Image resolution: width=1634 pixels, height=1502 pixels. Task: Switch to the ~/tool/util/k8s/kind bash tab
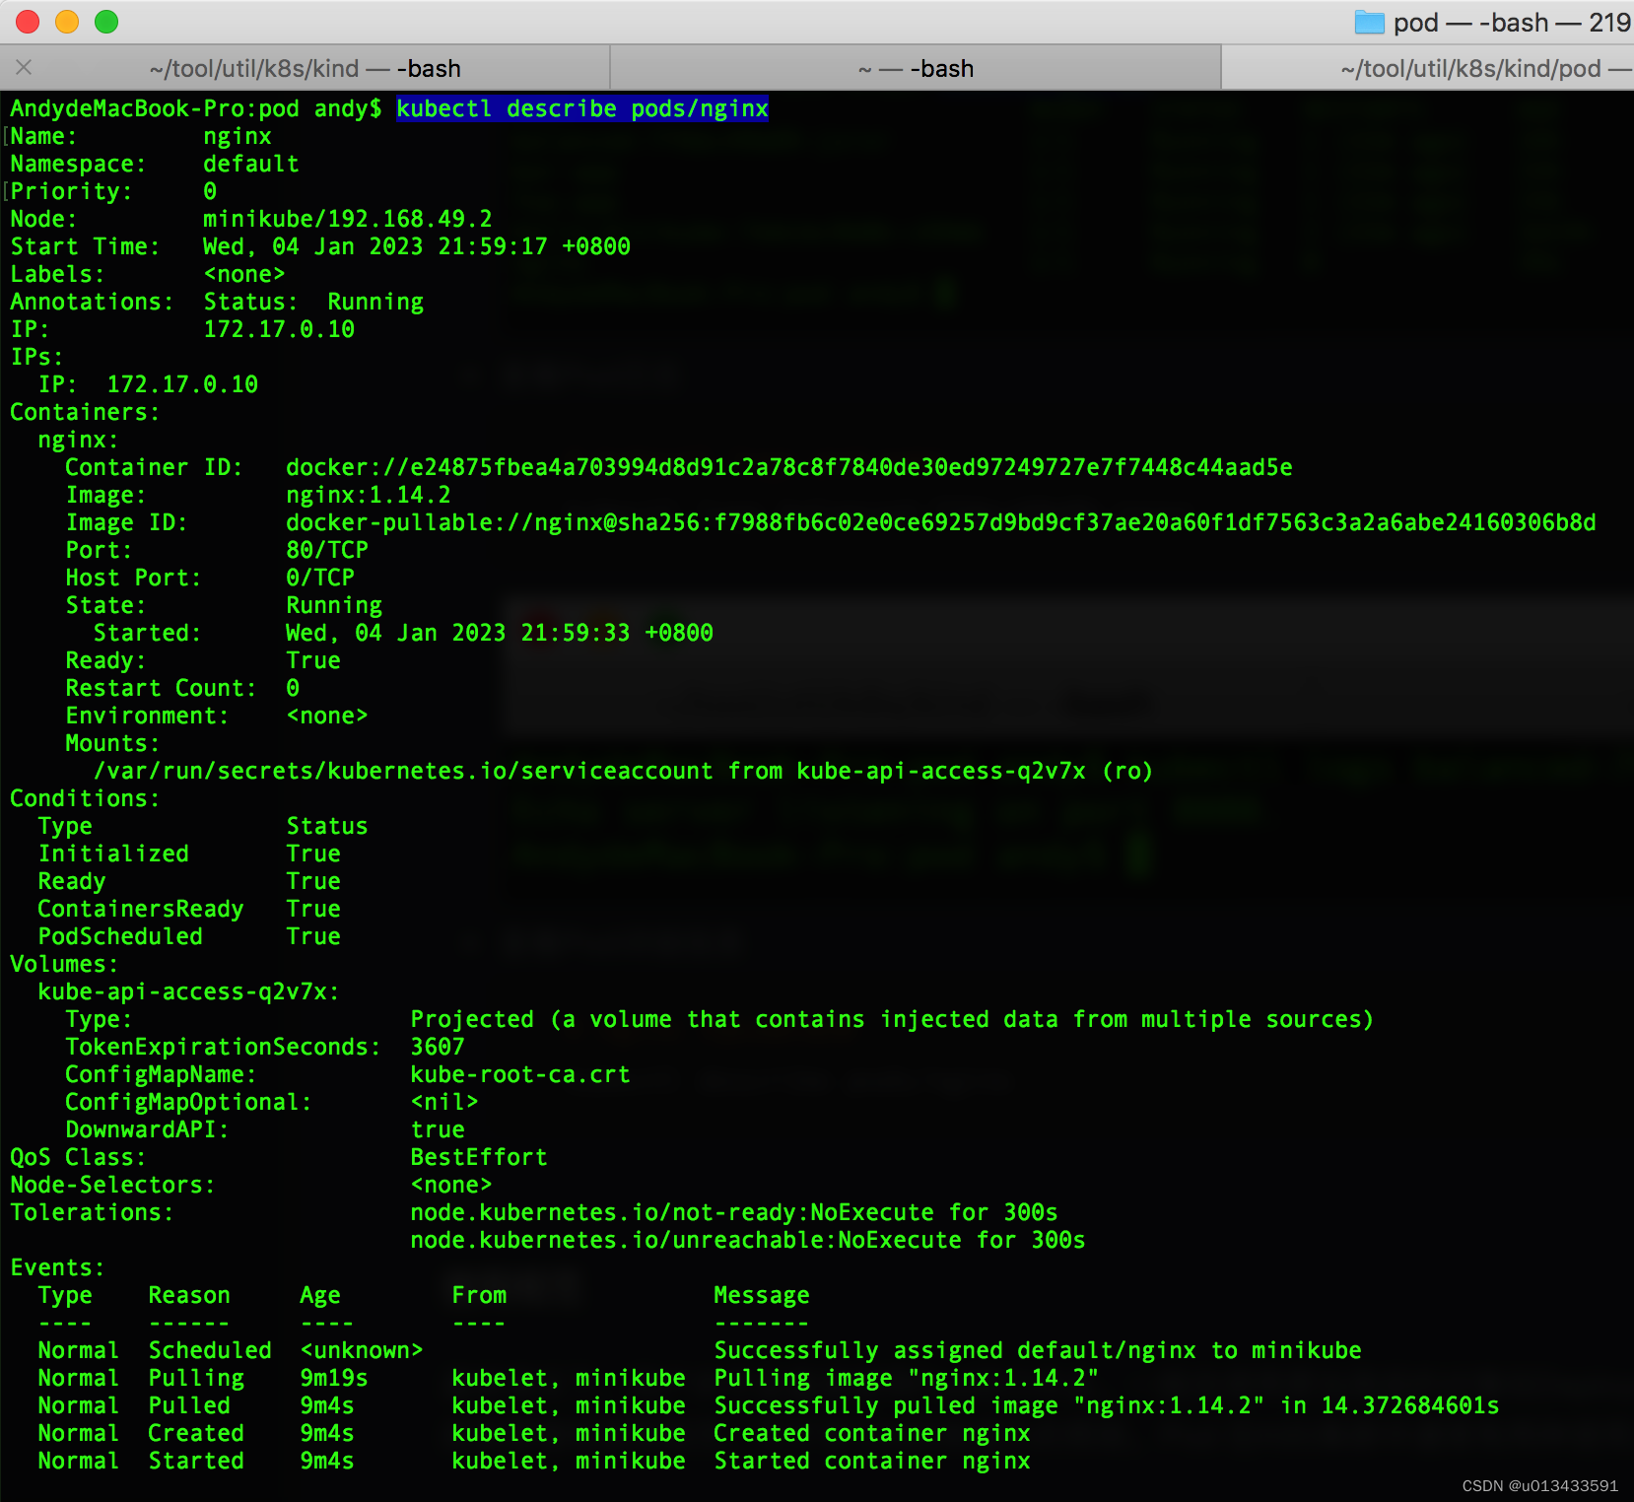click(305, 68)
